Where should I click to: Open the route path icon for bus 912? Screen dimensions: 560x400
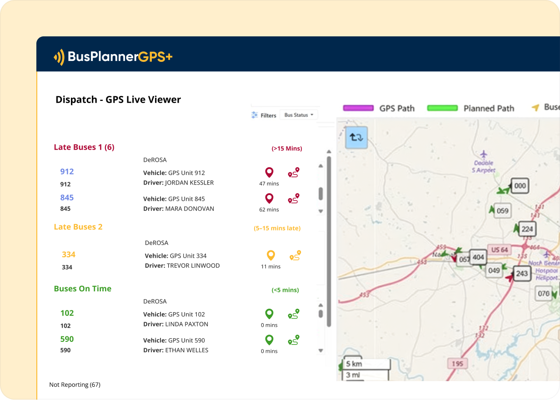294,173
